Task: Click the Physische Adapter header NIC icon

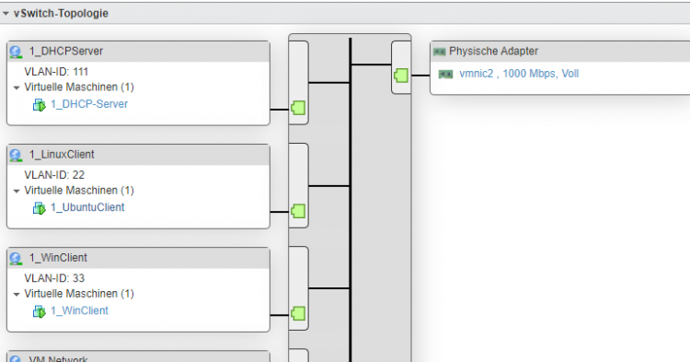Action: tap(439, 52)
